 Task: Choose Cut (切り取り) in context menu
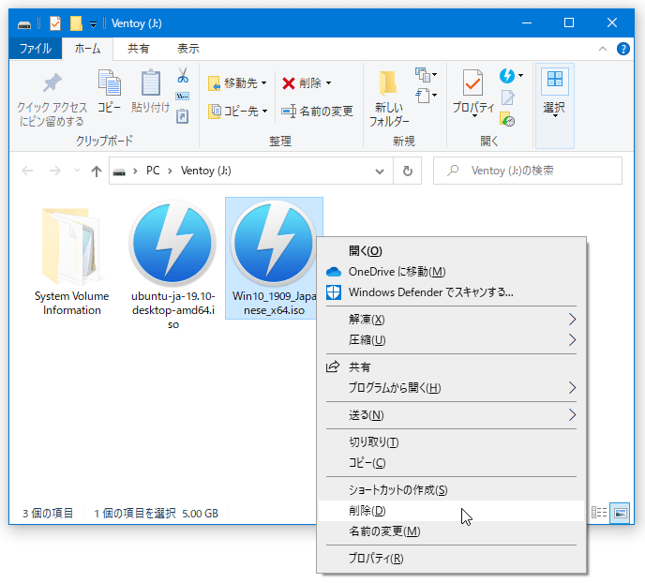tap(451, 442)
